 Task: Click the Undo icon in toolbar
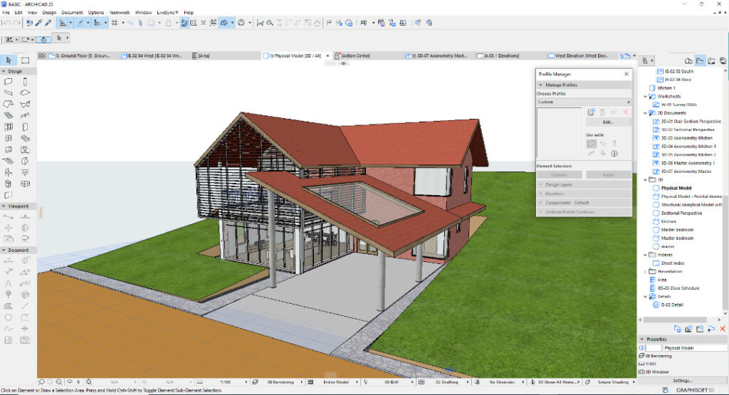point(6,23)
